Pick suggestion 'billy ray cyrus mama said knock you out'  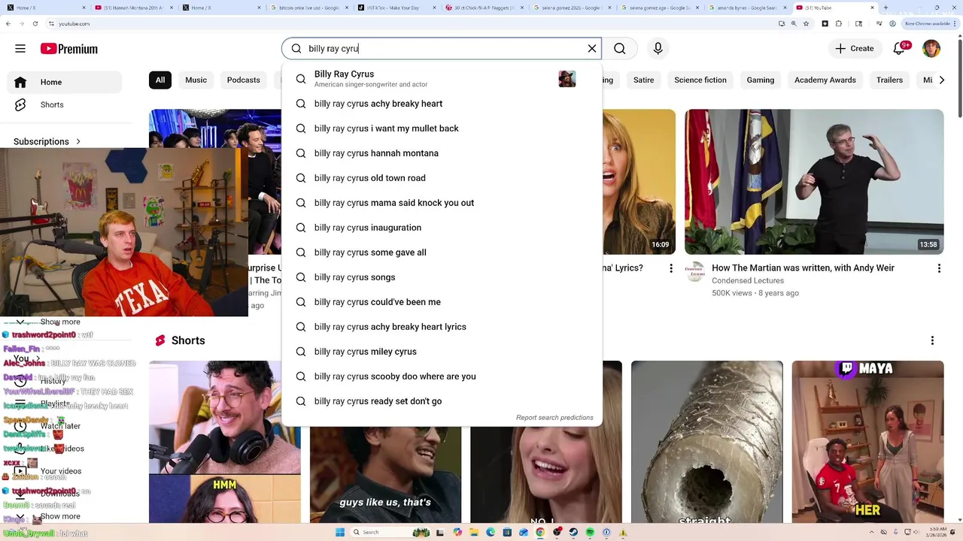[x=442, y=203]
